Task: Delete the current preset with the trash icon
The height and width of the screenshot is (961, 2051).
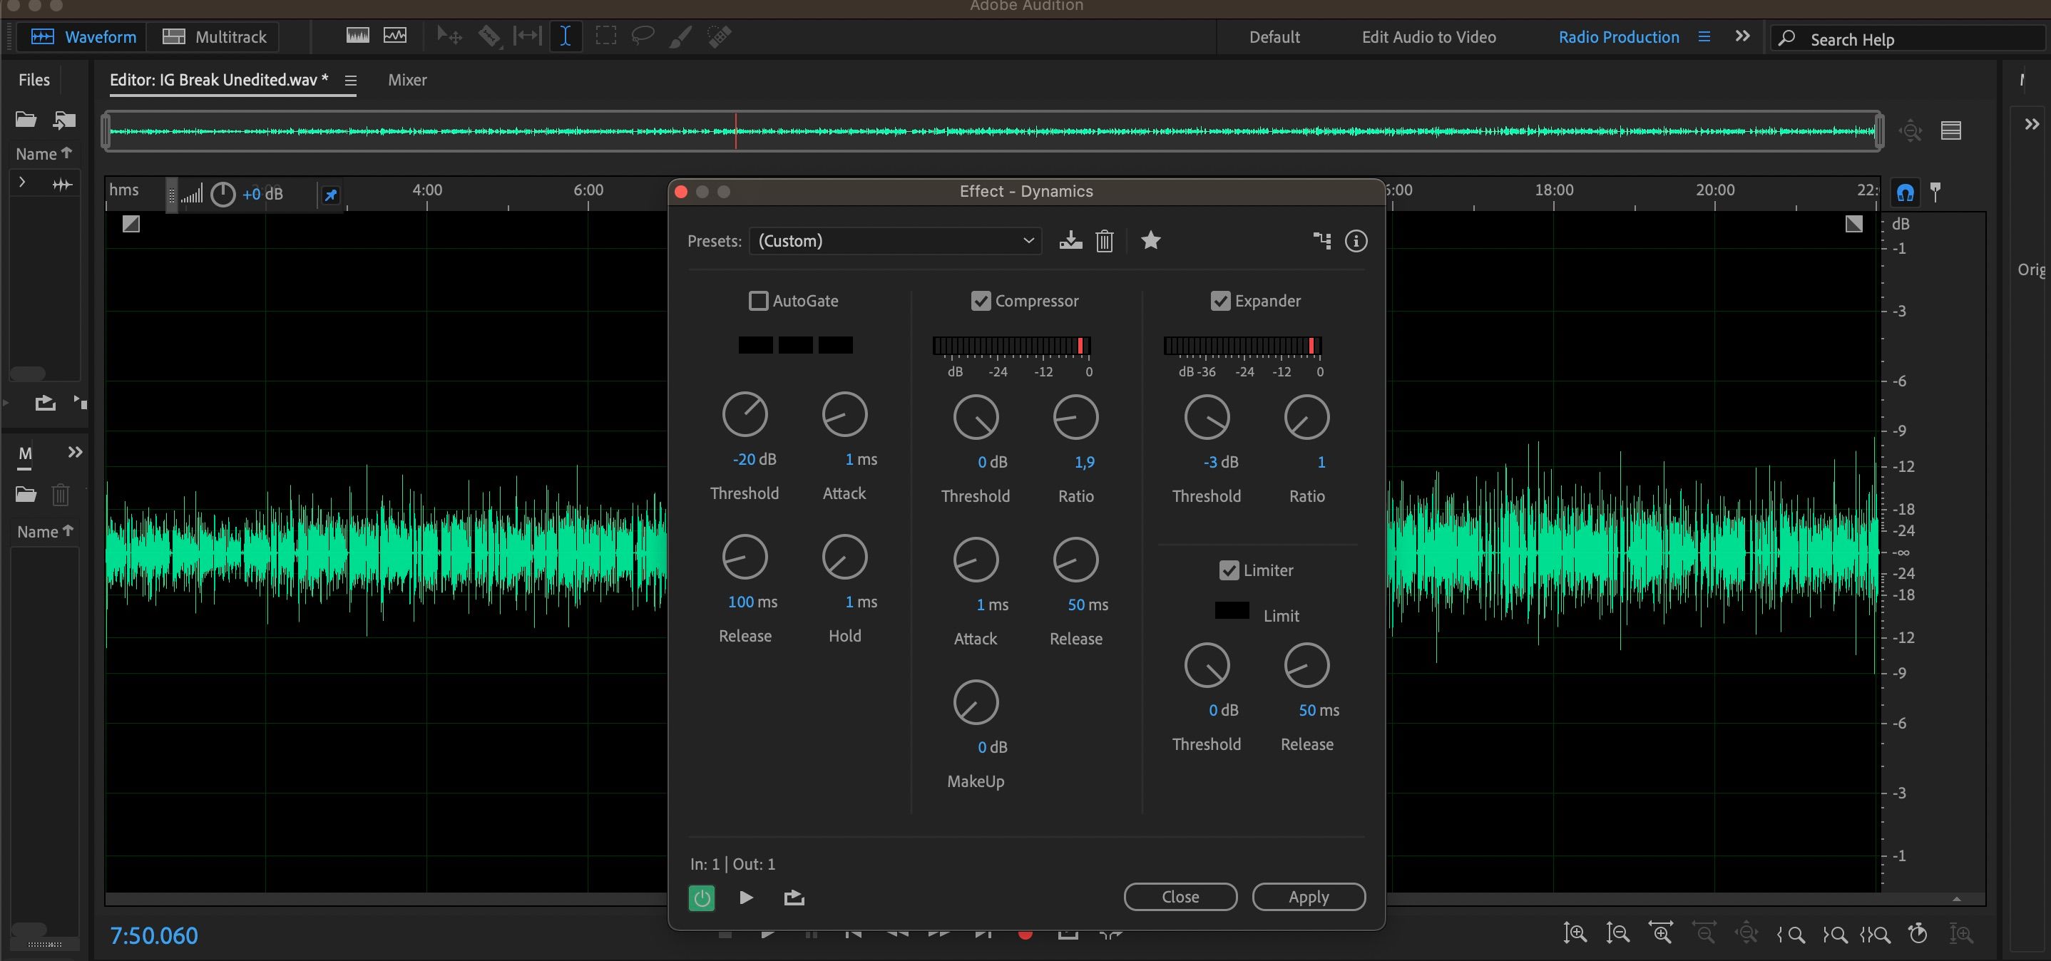Action: (1105, 240)
